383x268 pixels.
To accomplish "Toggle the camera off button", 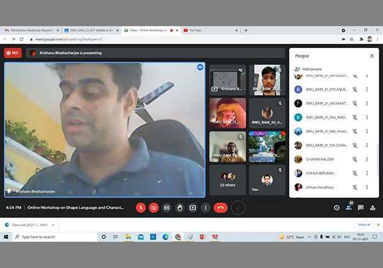I will [x=154, y=207].
